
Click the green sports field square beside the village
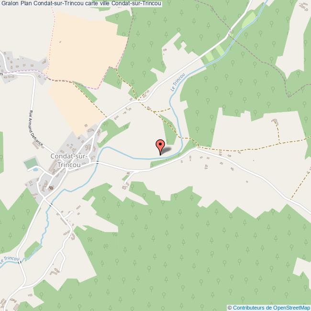pos(31,163)
